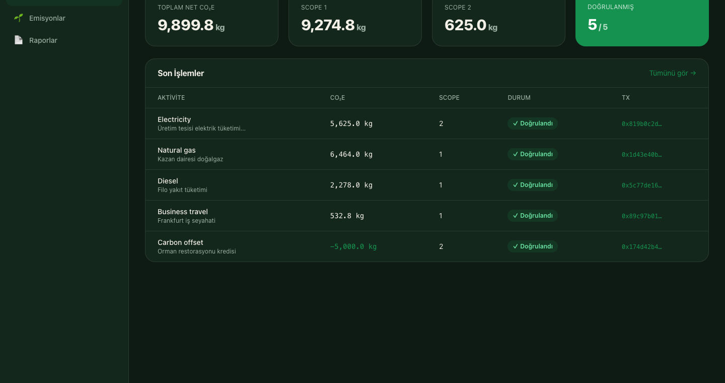
Task: Click scope value 1 in Business travel row
Action: coord(441,216)
